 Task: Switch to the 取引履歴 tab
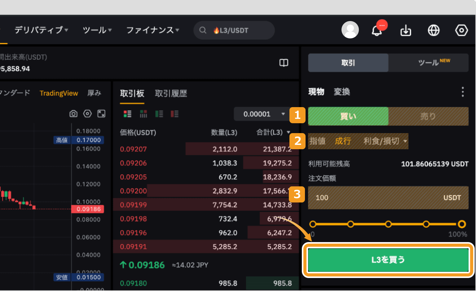[x=171, y=93]
